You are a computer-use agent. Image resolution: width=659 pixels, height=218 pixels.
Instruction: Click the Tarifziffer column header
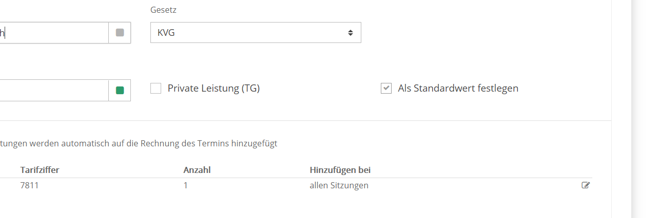[40, 169]
